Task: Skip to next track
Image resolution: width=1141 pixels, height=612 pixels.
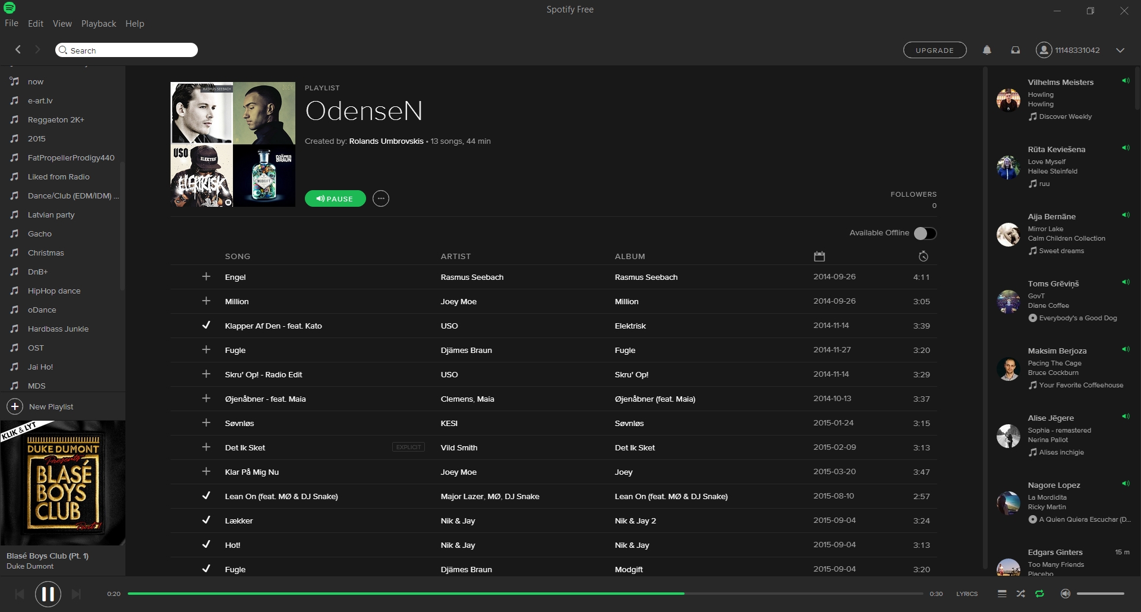Action: point(76,594)
